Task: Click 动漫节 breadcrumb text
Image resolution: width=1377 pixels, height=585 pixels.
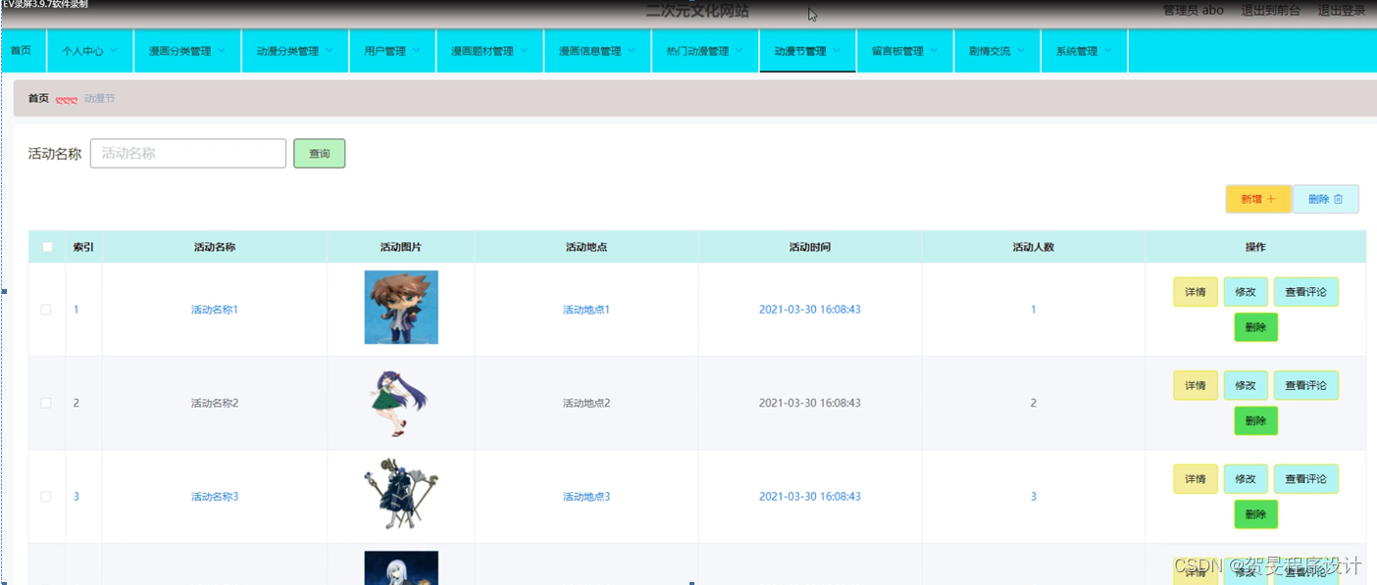Action: [99, 99]
